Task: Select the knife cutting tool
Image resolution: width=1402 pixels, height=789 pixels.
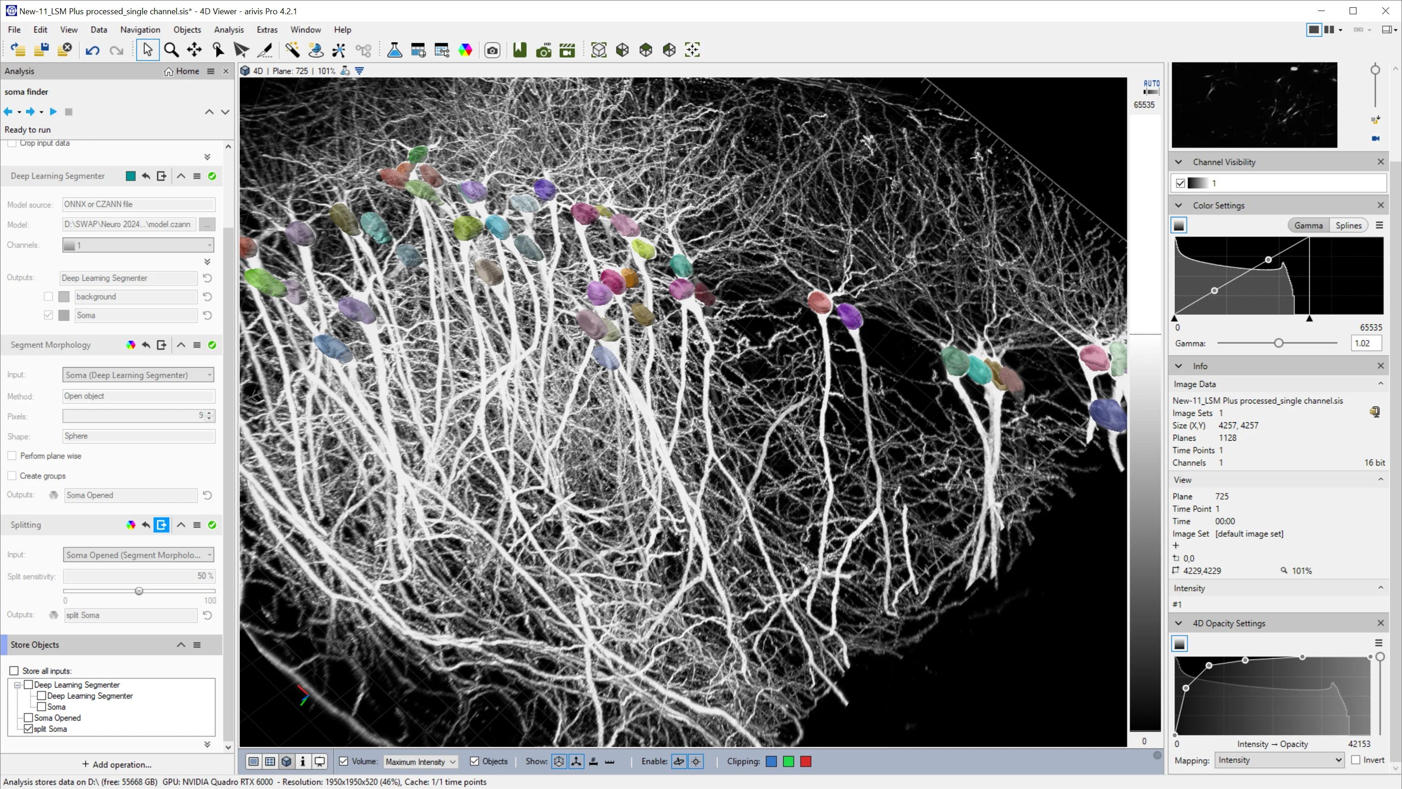Action: pyautogui.click(x=265, y=50)
